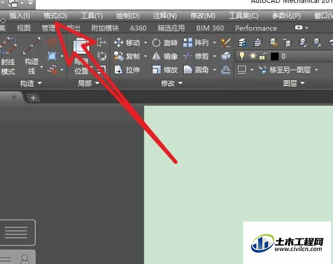The width and height of the screenshot is (333, 264).
Task: Select the 阵列 array tool
Action: (x=196, y=43)
